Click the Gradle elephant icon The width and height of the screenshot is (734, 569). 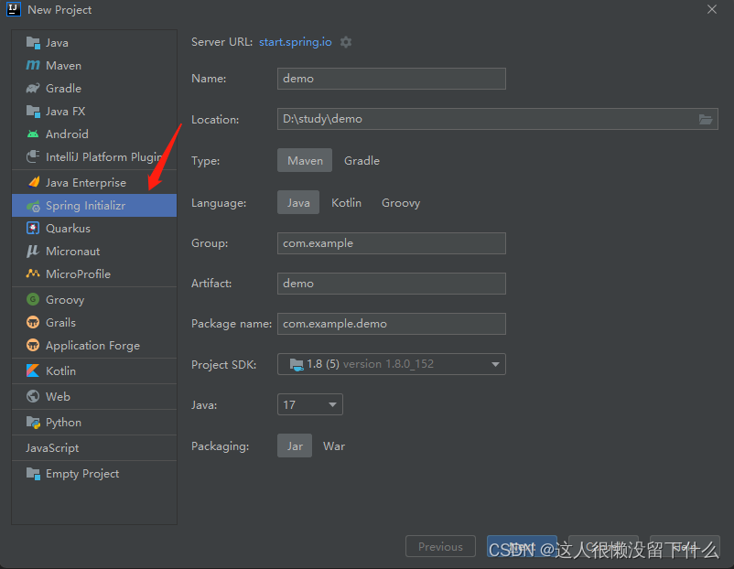point(33,89)
